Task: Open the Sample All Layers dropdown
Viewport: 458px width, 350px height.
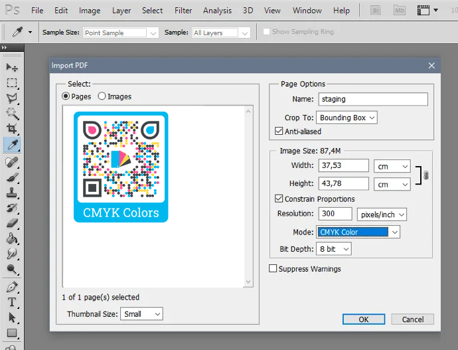Action: pyautogui.click(x=221, y=33)
